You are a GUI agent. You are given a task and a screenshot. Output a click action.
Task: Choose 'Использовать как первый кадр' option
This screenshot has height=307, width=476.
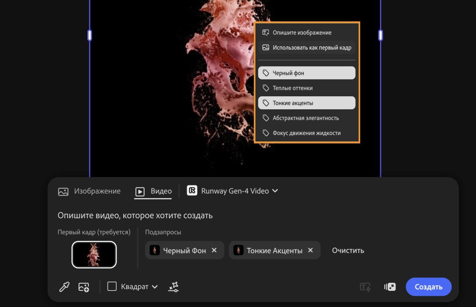click(x=307, y=48)
